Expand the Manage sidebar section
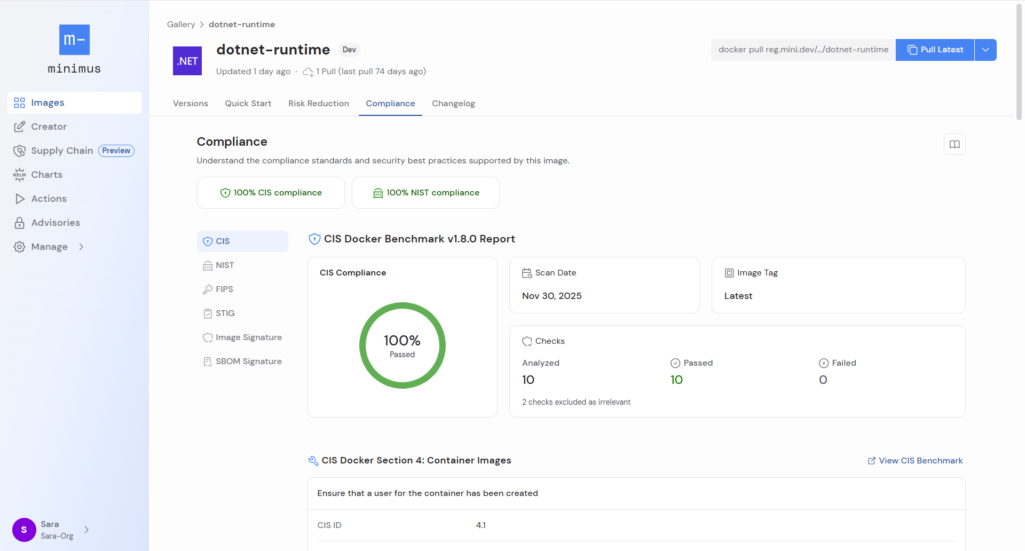Image resolution: width=1025 pixels, height=551 pixels. point(81,247)
